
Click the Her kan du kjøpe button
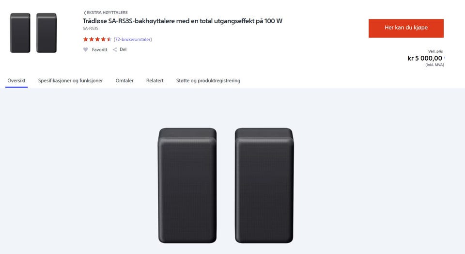406,28
